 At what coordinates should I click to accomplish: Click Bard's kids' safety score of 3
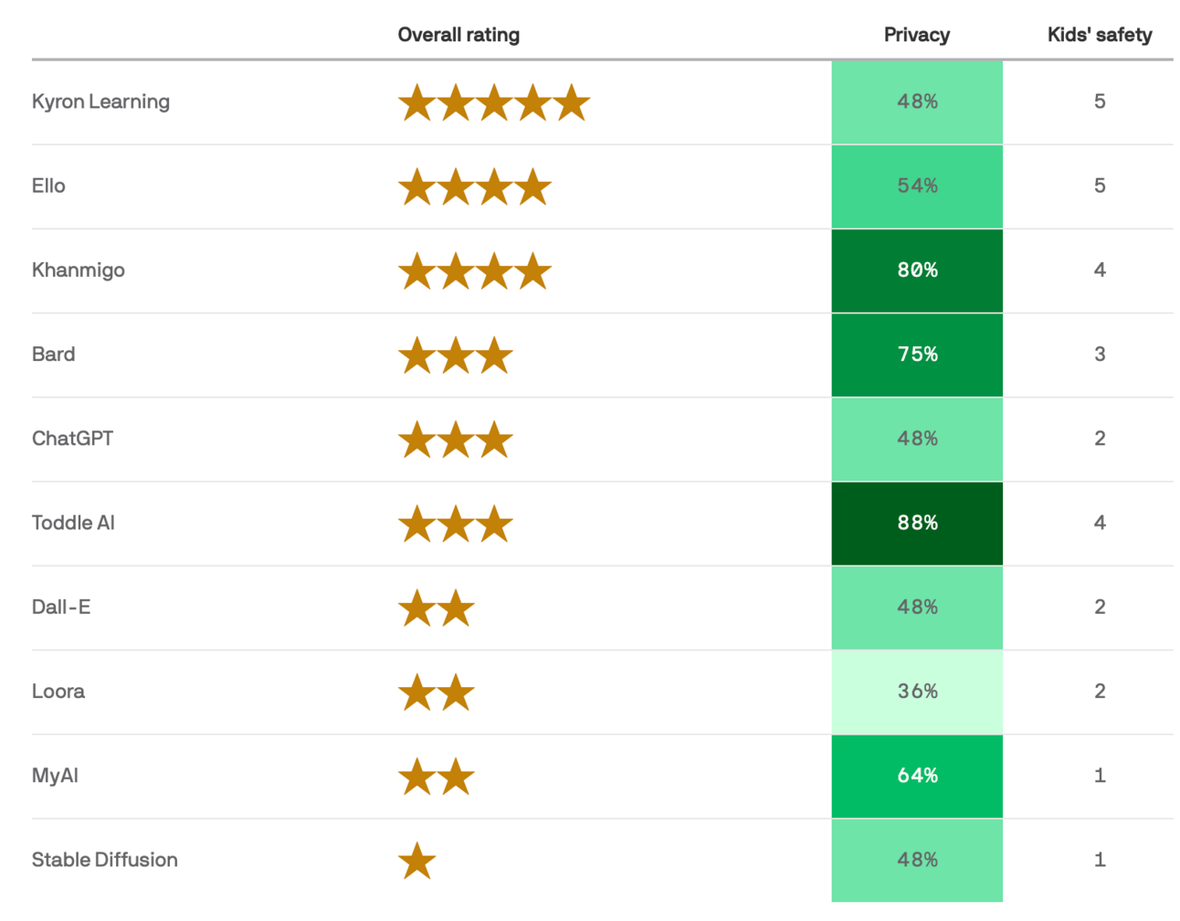(x=1100, y=355)
